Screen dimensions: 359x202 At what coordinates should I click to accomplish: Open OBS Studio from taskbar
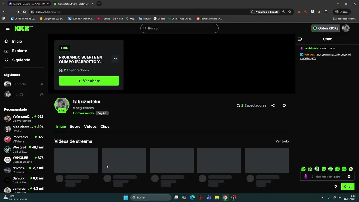pyautogui.click(x=234, y=198)
